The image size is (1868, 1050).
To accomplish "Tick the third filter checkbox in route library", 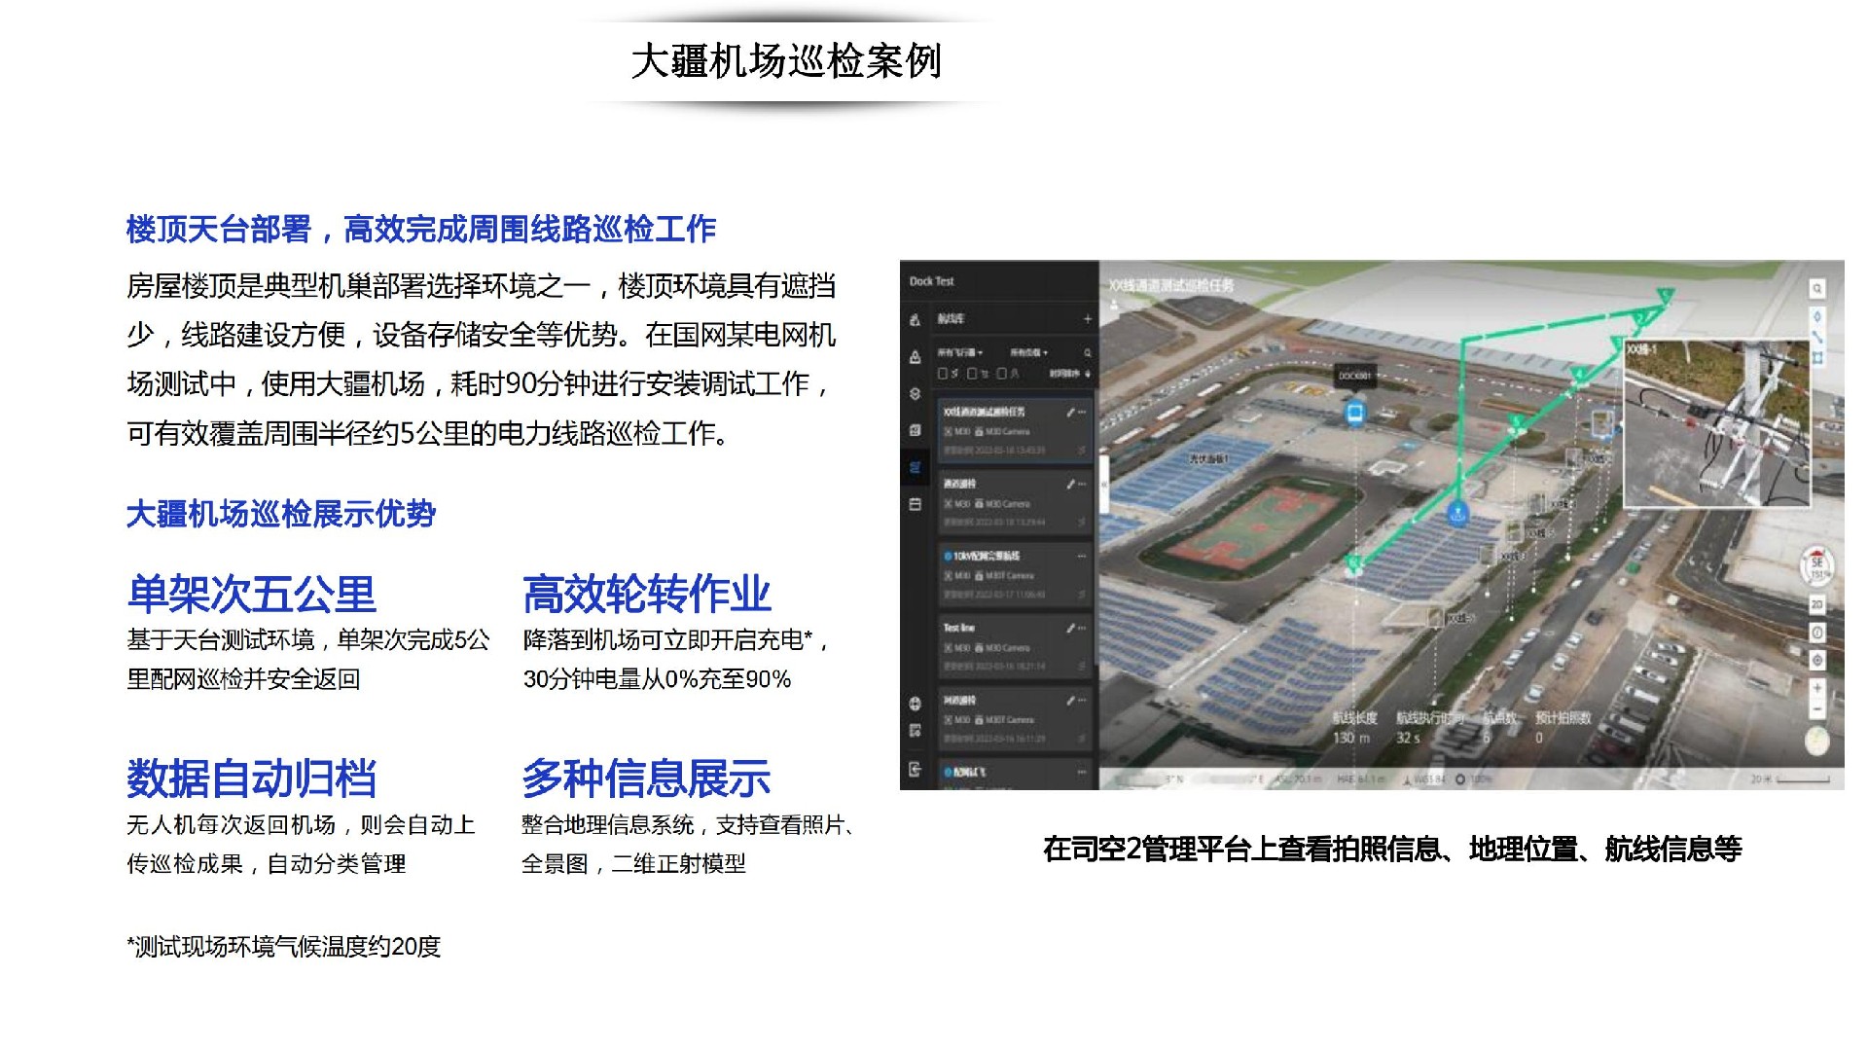I will (x=1001, y=374).
